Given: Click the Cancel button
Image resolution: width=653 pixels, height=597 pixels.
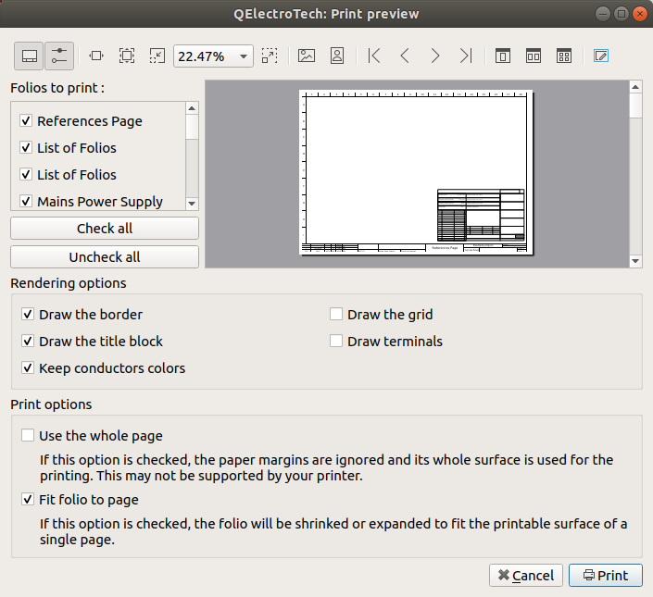Looking at the screenshot, I should pyautogui.click(x=526, y=576).
